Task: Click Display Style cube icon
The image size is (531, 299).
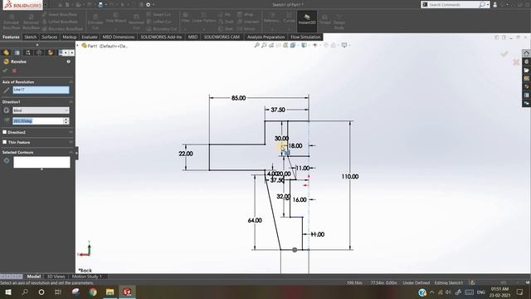Action: (304, 45)
